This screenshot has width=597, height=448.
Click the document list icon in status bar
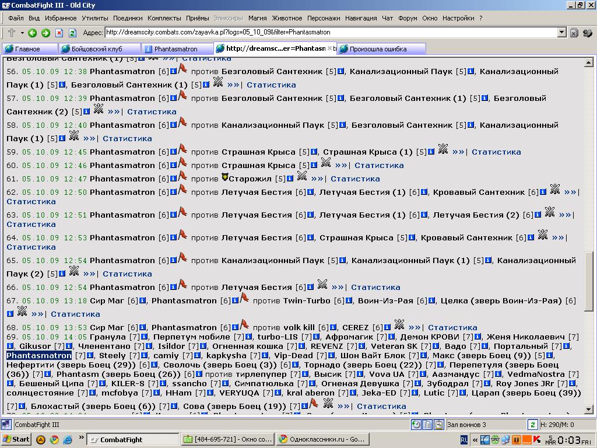tap(427, 425)
